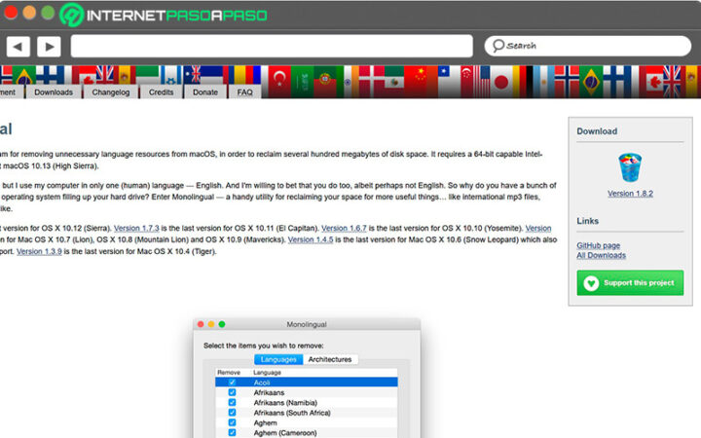Click the heart icon on the support button

(x=592, y=283)
